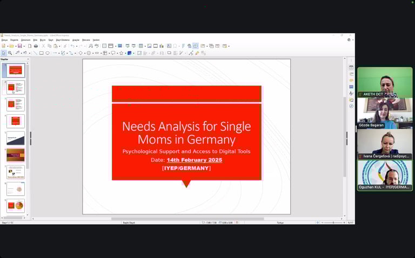415x258 pixels.
Task: Select slide 9 thumbnail with pie chart
Action: point(15,206)
